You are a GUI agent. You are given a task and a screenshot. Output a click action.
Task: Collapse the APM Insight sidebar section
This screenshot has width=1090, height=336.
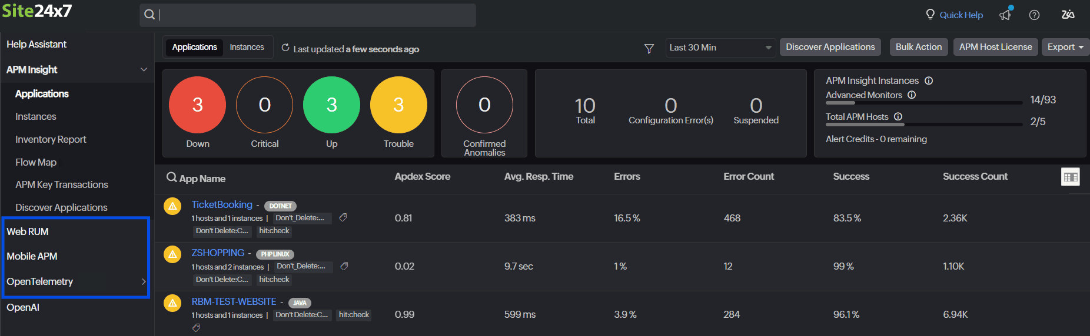(x=144, y=69)
